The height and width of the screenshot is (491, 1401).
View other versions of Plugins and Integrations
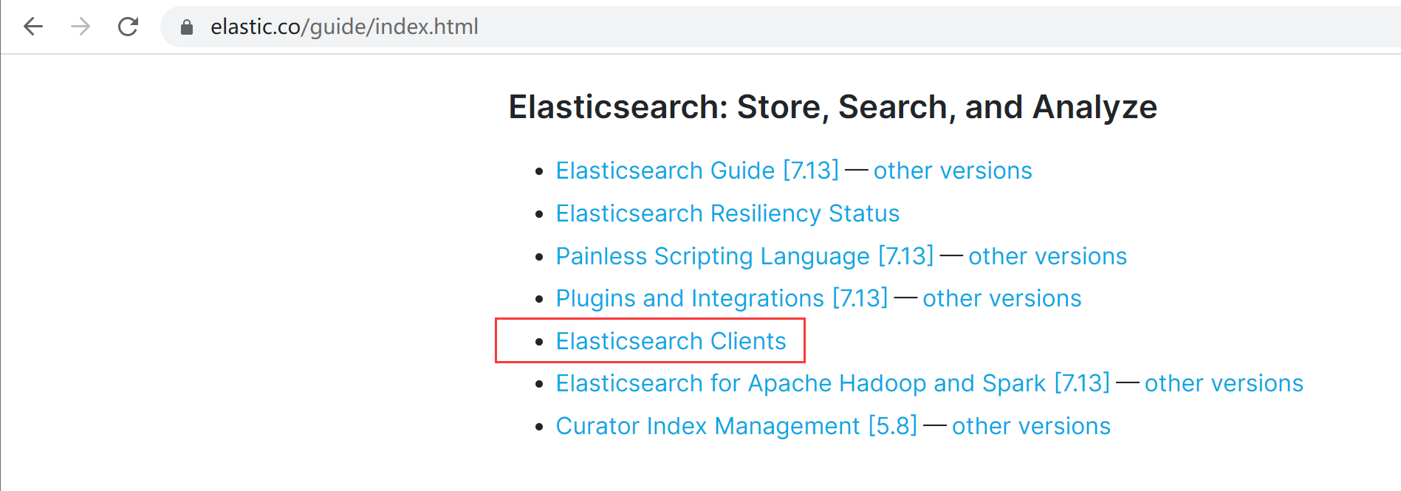point(1001,298)
